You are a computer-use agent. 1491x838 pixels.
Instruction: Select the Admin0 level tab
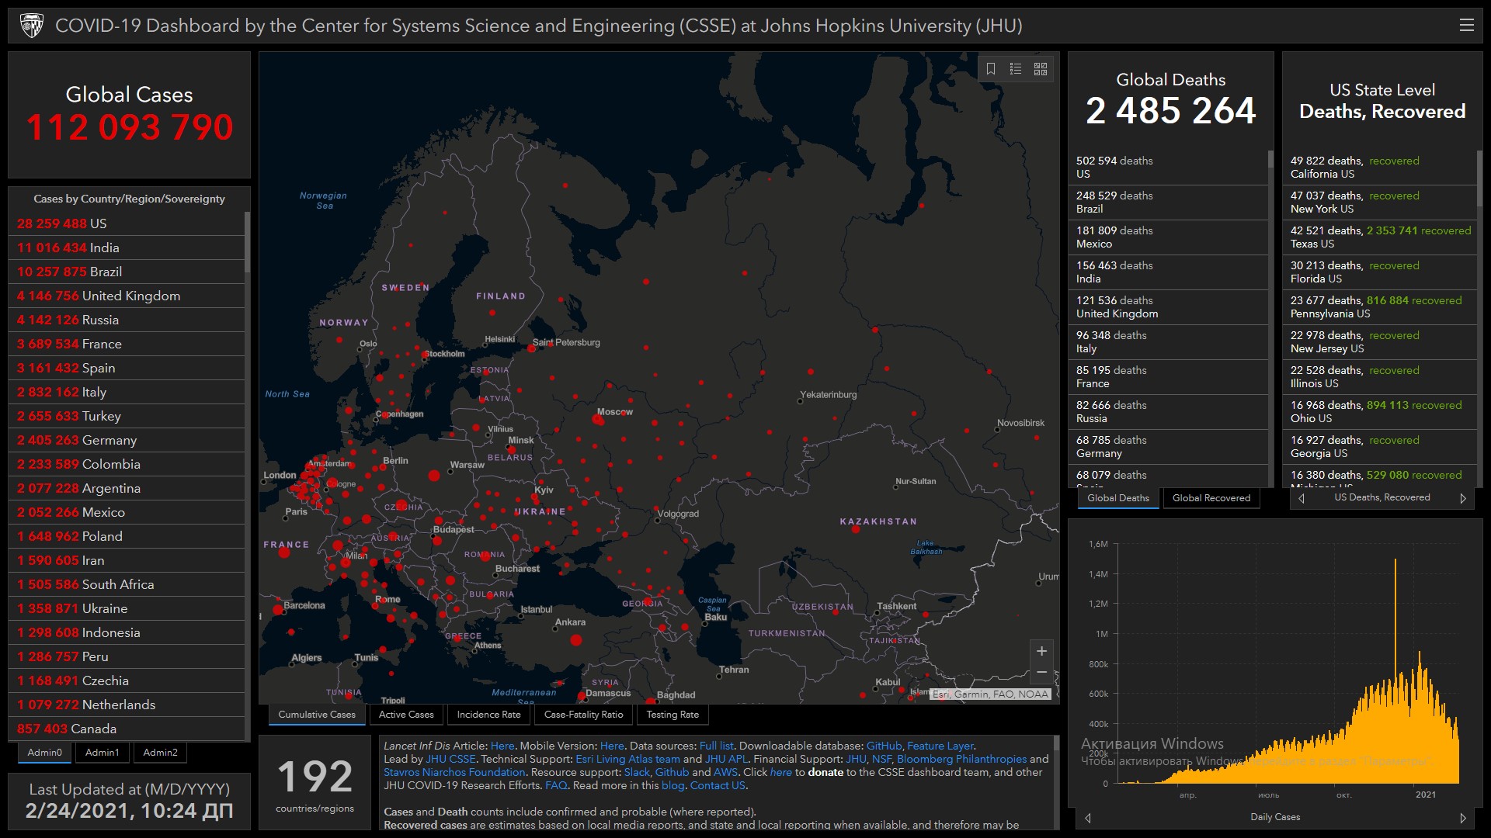tap(44, 752)
